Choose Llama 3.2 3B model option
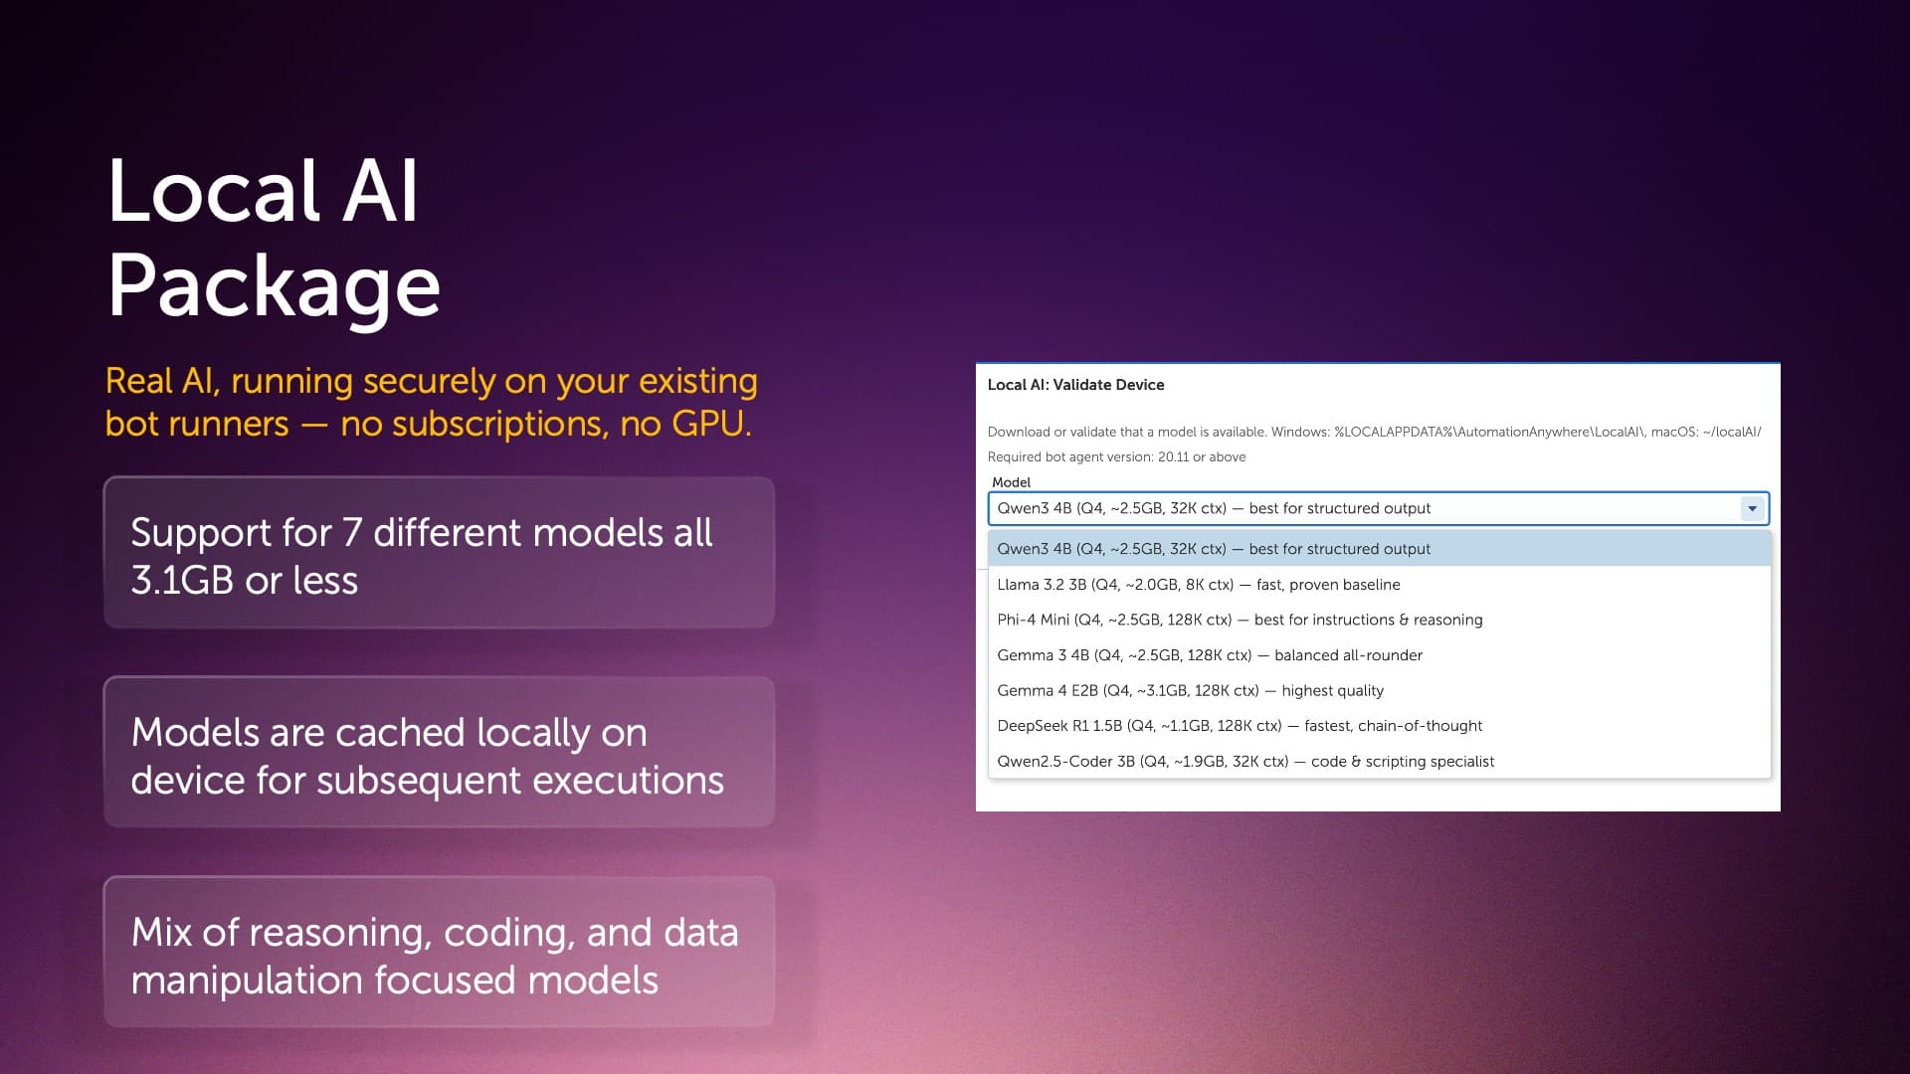The width and height of the screenshot is (1910, 1074). point(1379,585)
